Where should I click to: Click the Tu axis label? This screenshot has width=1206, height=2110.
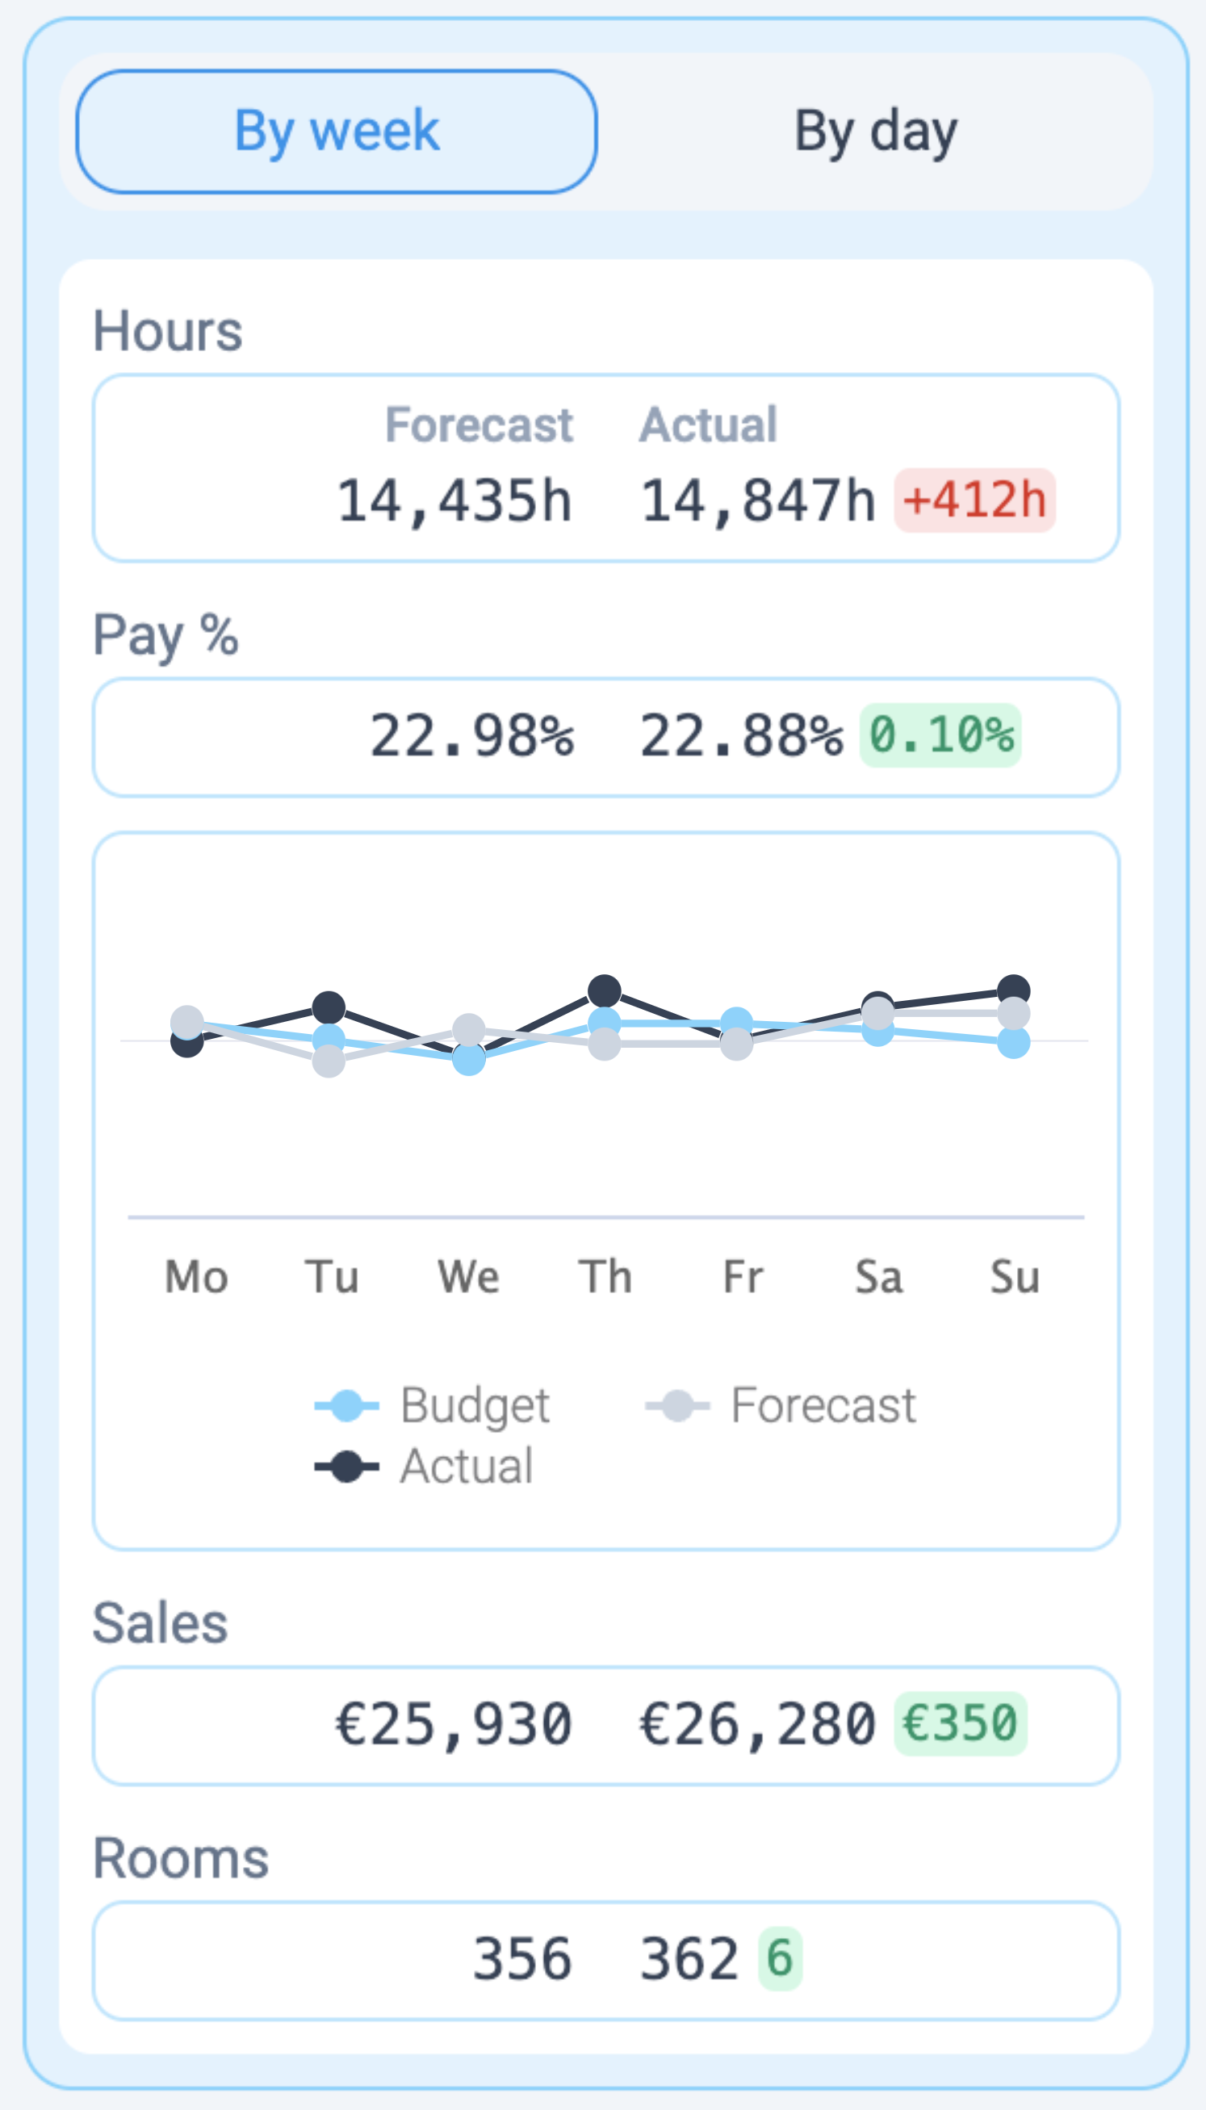point(331,1276)
